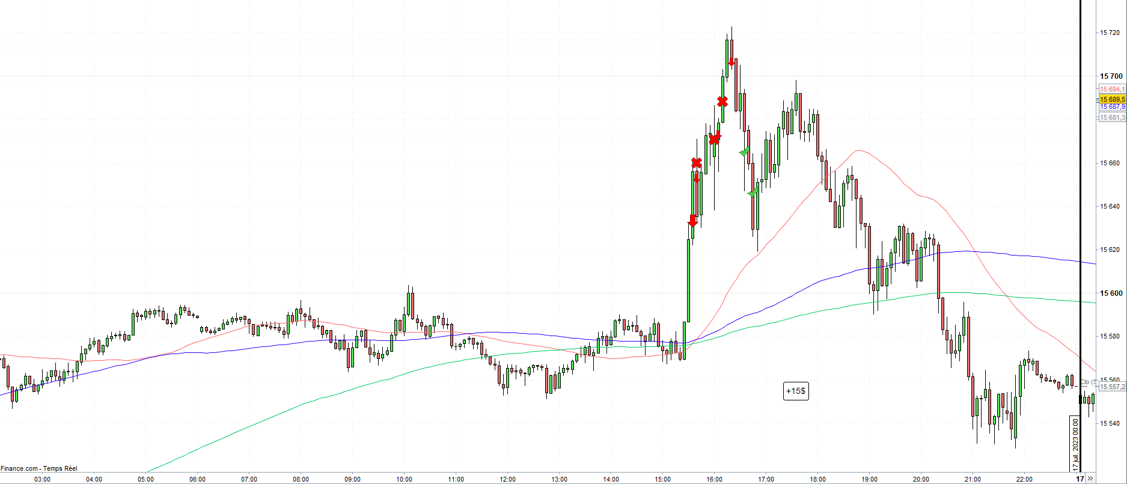Click the 06:00 time axis label

197,479
